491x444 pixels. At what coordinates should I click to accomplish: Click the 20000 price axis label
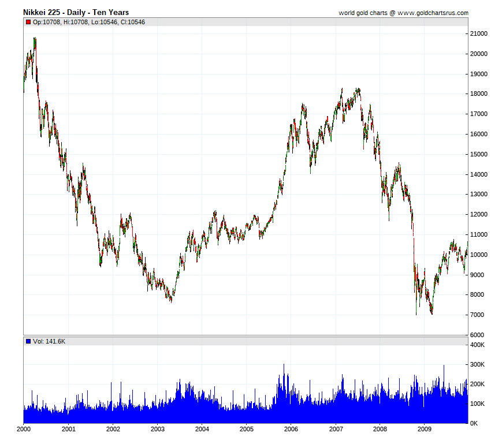pyautogui.click(x=479, y=54)
